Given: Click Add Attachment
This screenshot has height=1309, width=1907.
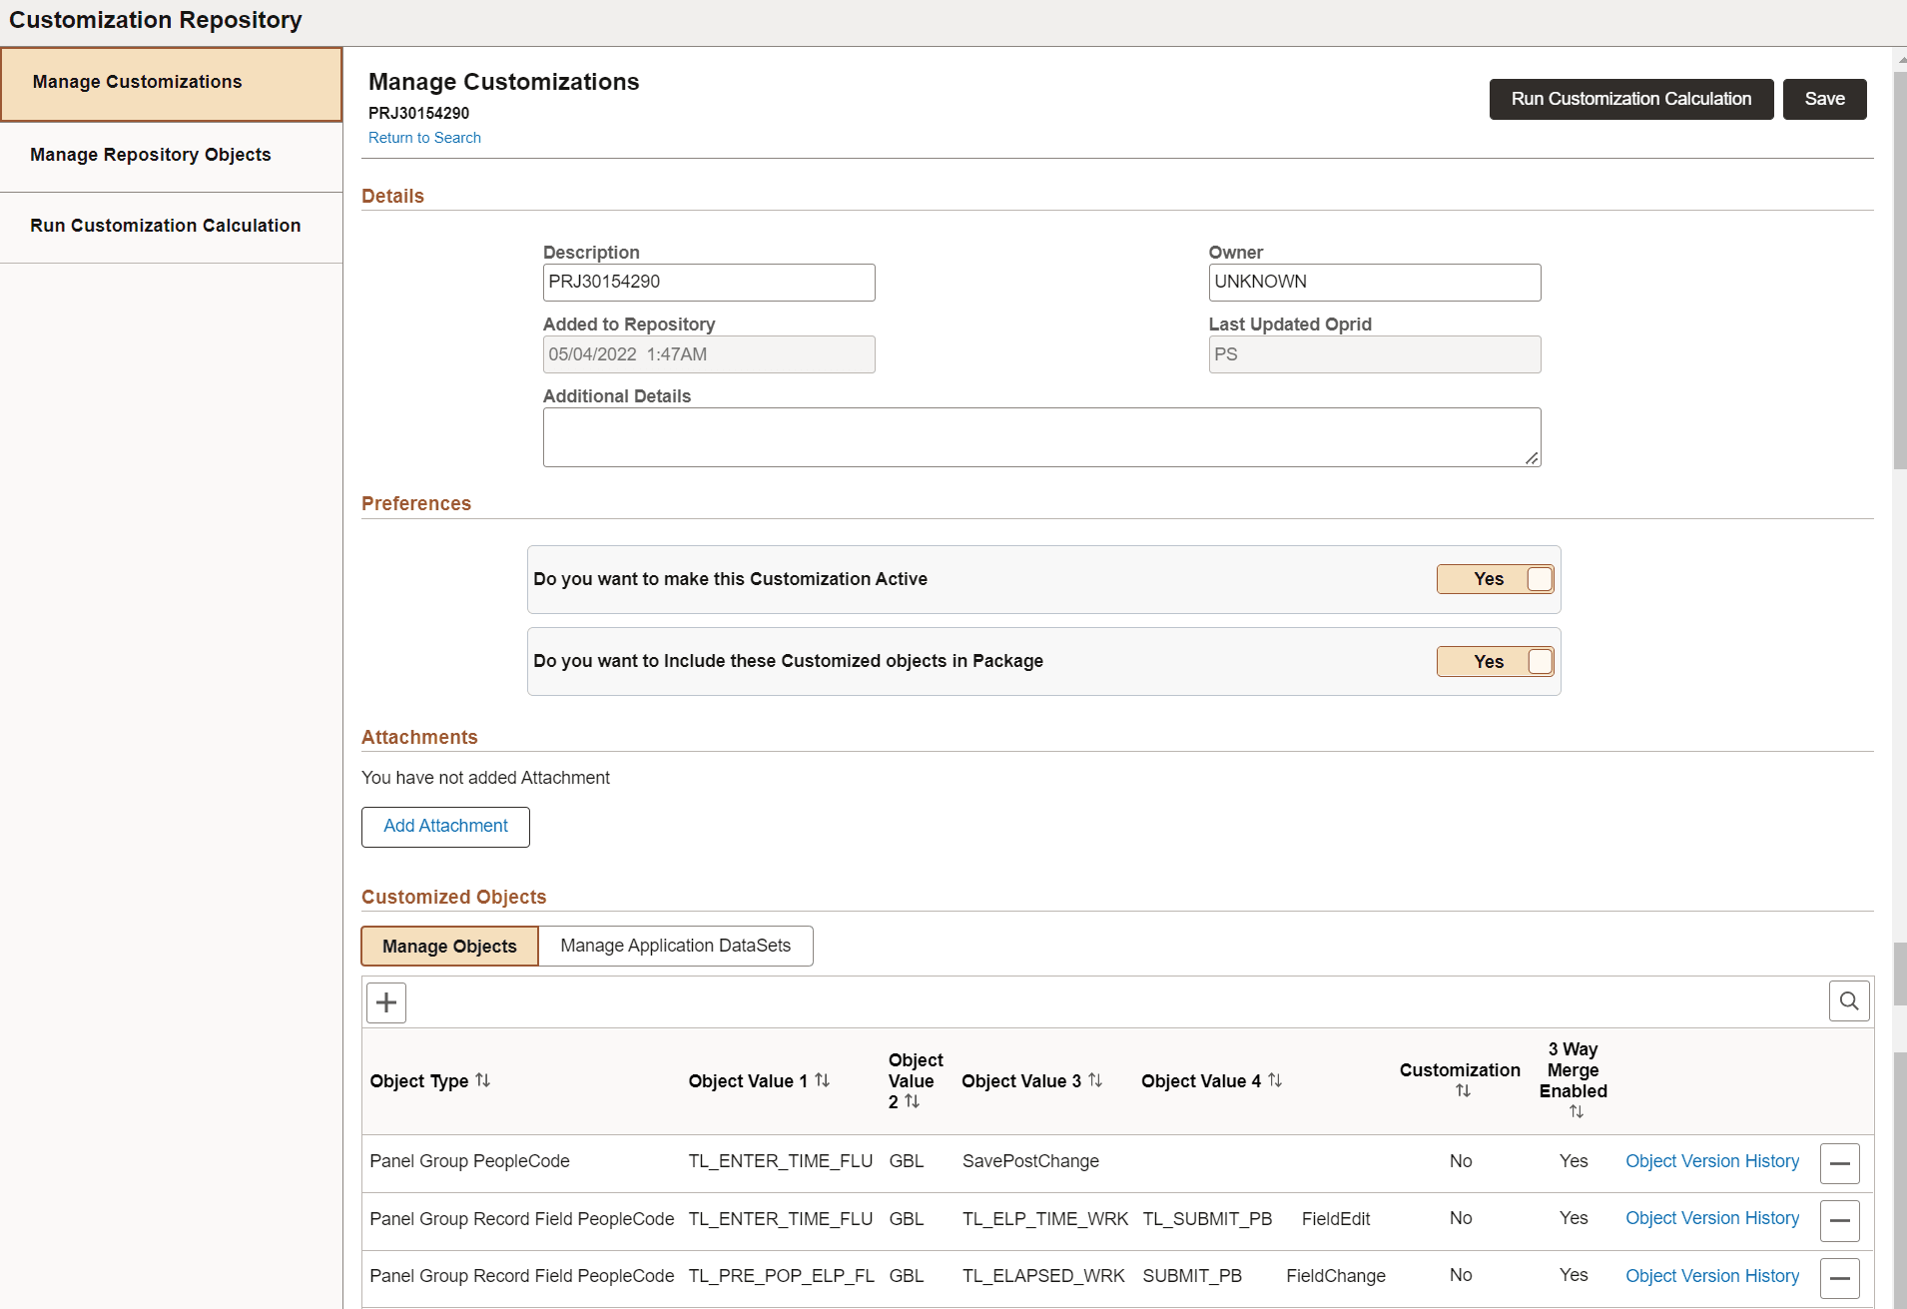Looking at the screenshot, I should [x=445, y=827].
